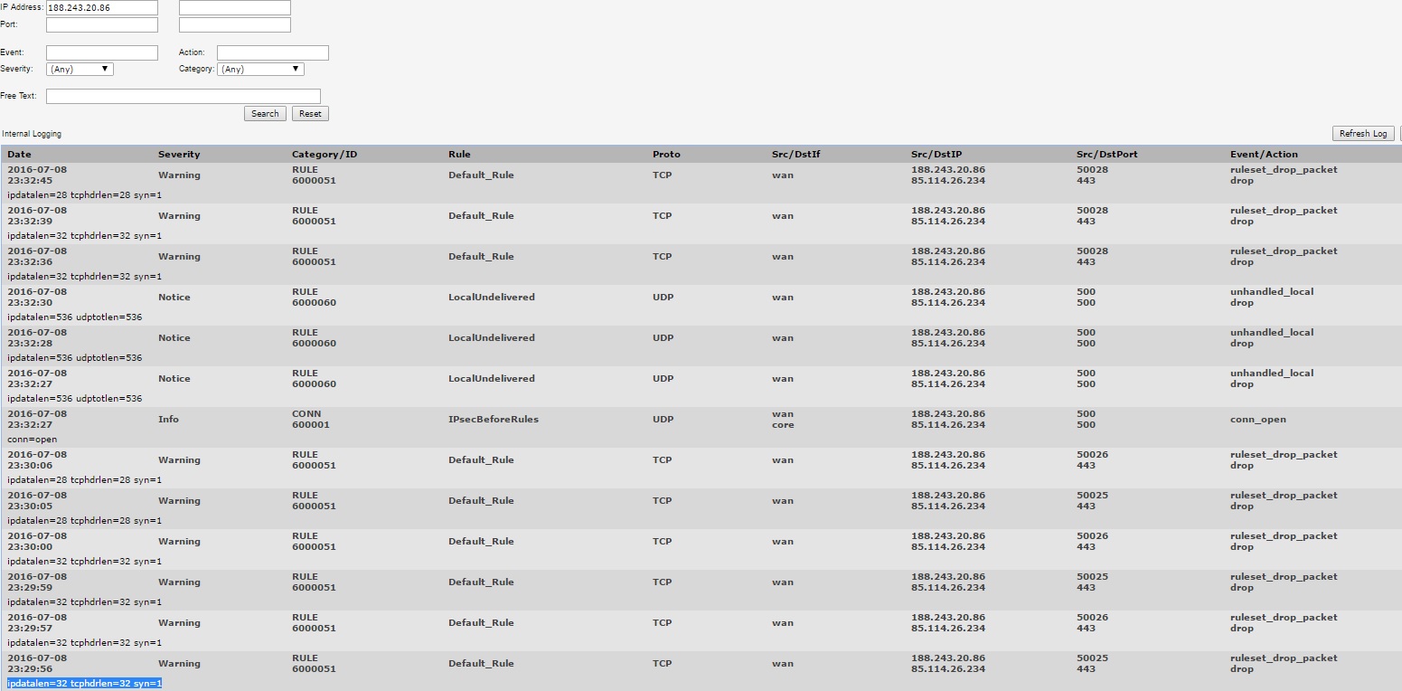Expand the Category dropdown

click(x=260, y=69)
